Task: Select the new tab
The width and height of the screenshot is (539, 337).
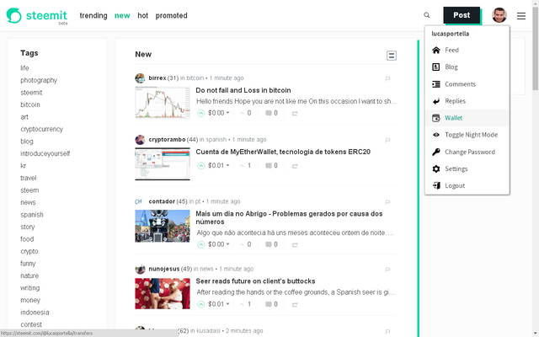Action: (122, 16)
